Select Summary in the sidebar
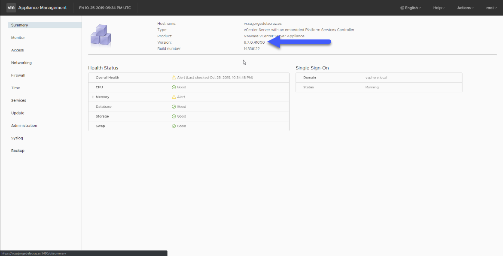Image resolution: width=503 pixels, height=256 pixels. tap(45, 25)
